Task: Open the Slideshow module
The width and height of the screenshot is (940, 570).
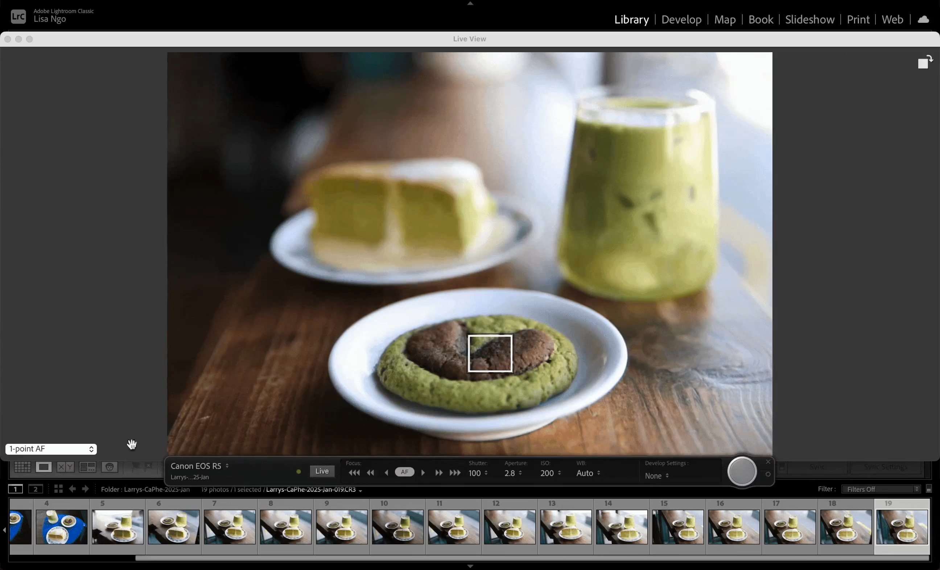Action: [809, 20]
